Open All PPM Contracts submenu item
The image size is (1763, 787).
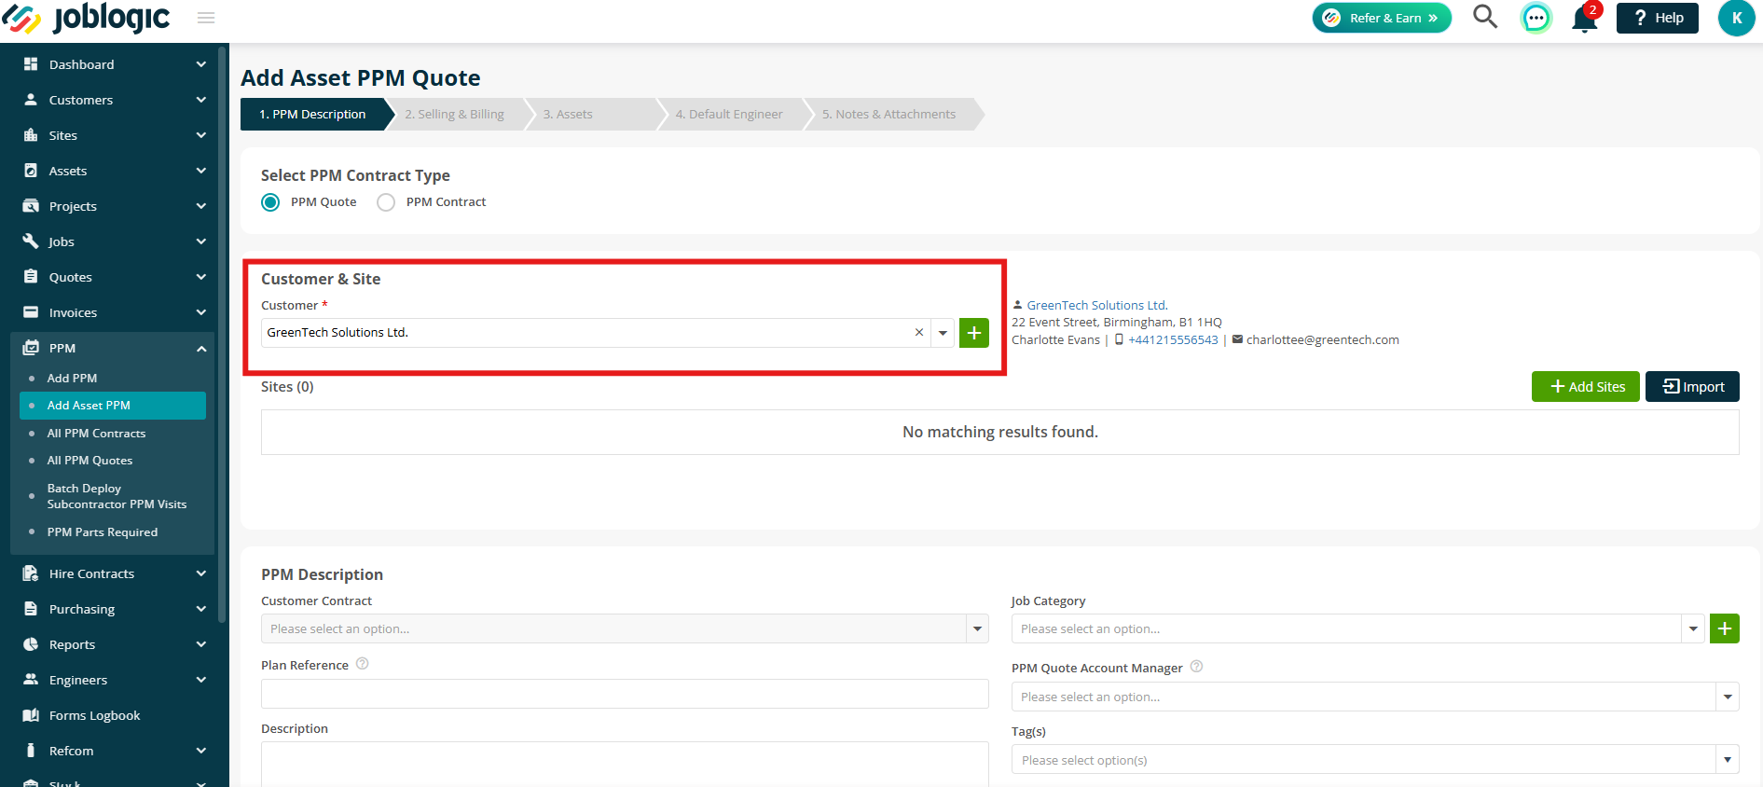click(x=96, y=433)
